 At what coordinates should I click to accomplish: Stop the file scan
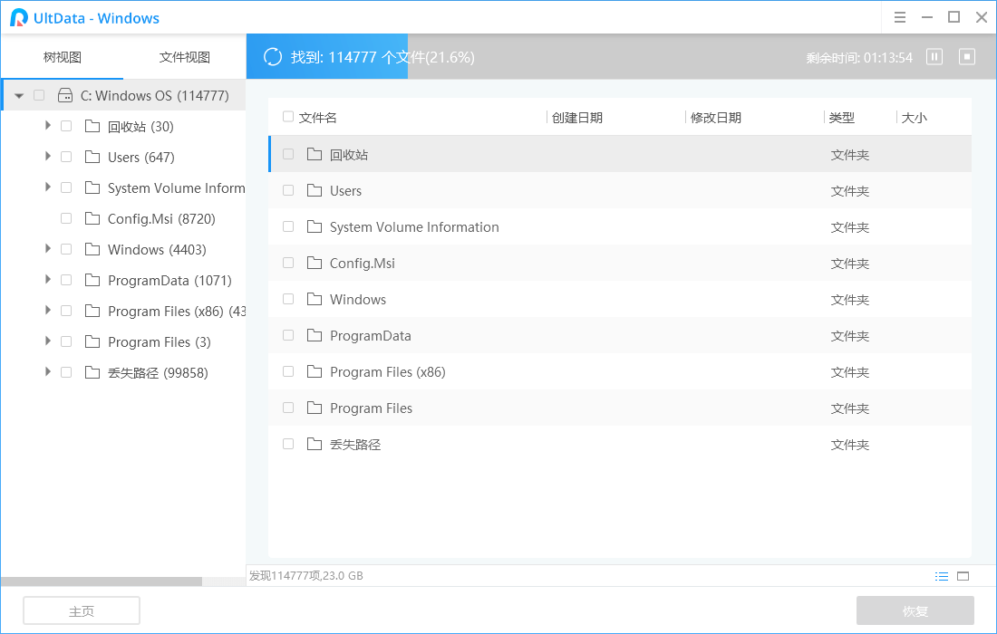point(966,56)
